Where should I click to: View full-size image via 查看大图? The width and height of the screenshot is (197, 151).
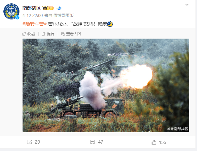(71, 34)
